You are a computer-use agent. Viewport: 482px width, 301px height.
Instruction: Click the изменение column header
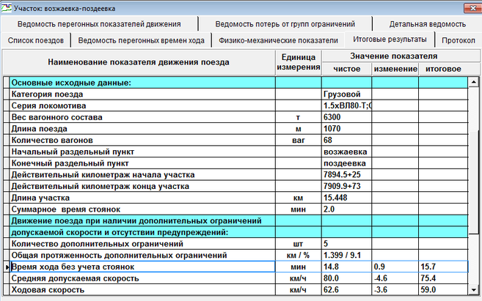[395, 69]
